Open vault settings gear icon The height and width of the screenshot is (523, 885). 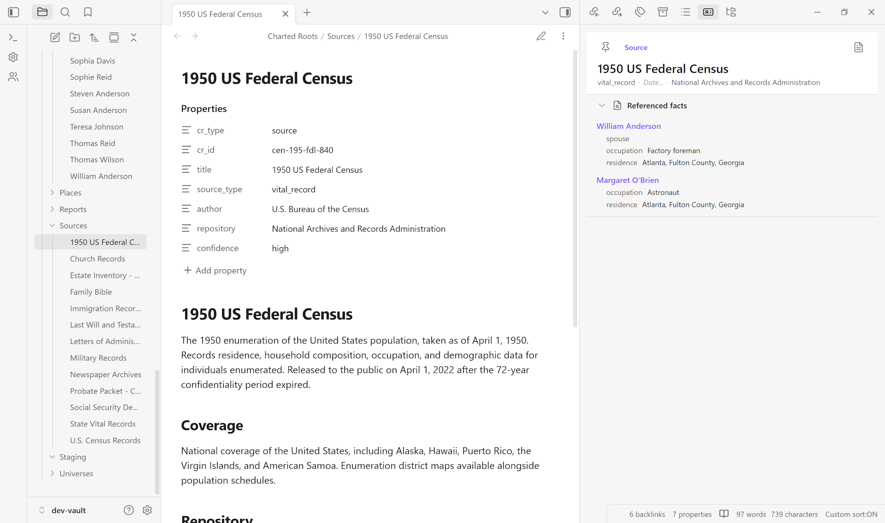[x=147, y=510]
